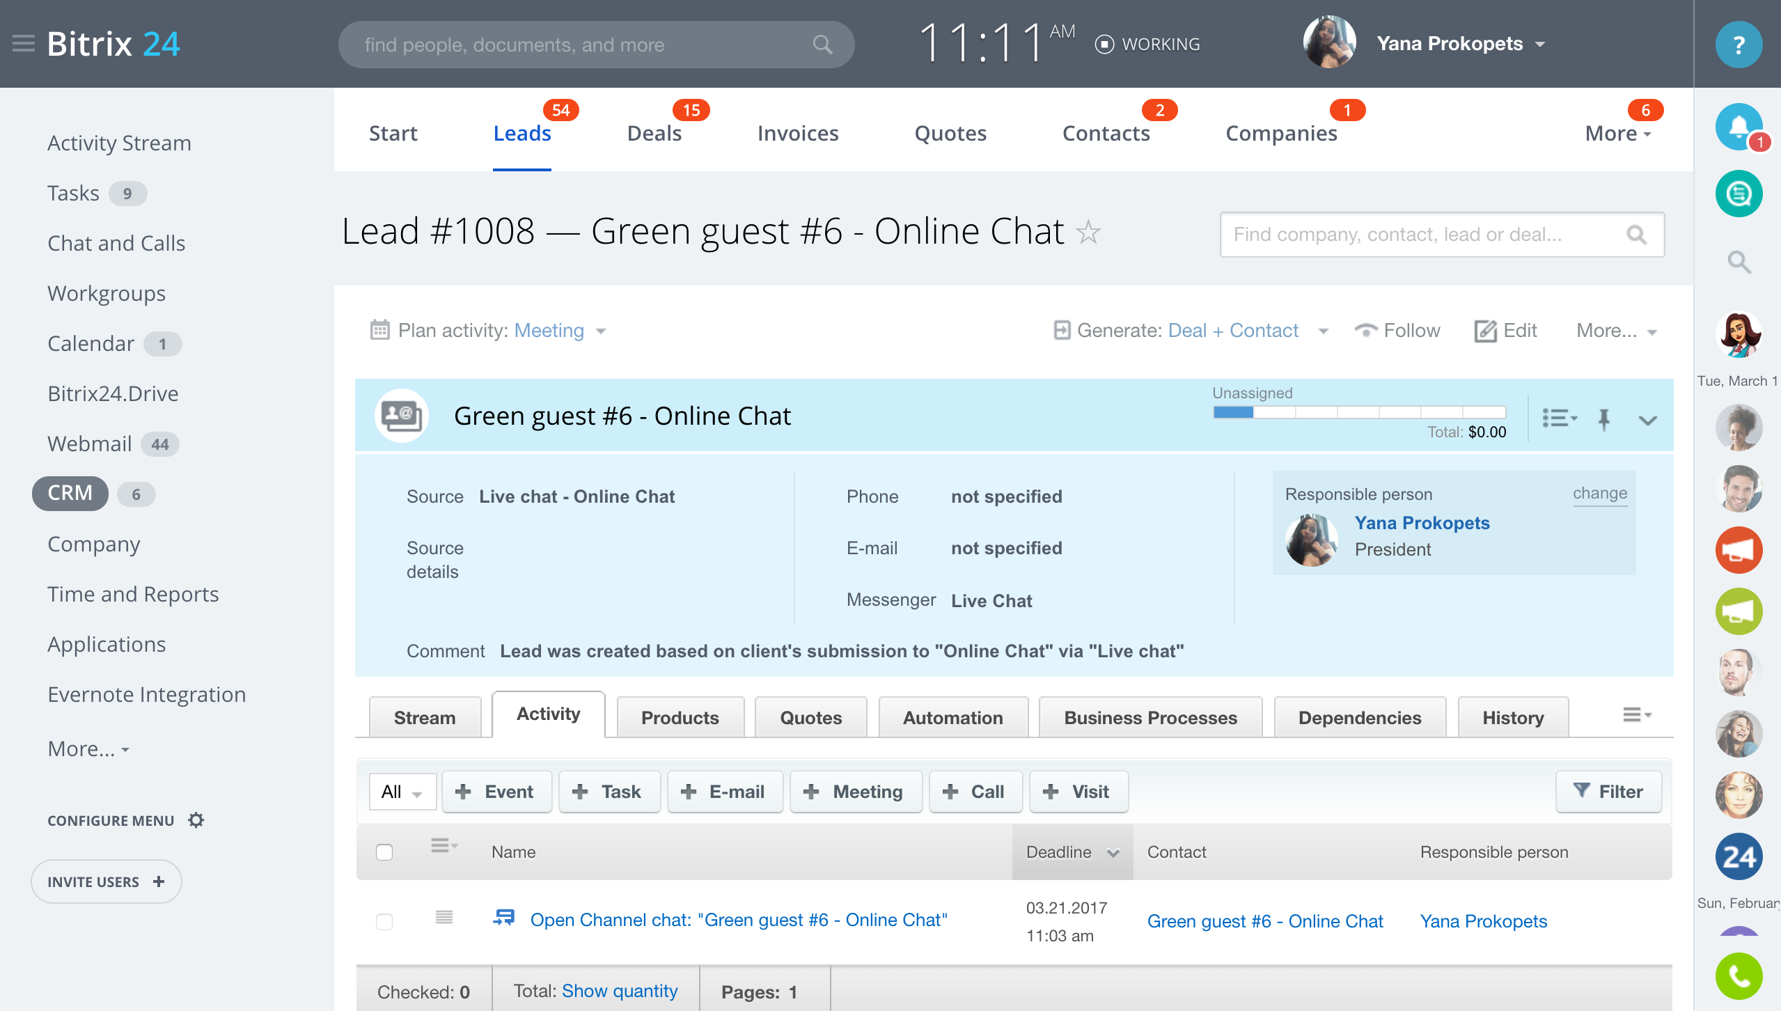Click the pin icon in lead header

pyautogui.click(x=1604, y=419)
